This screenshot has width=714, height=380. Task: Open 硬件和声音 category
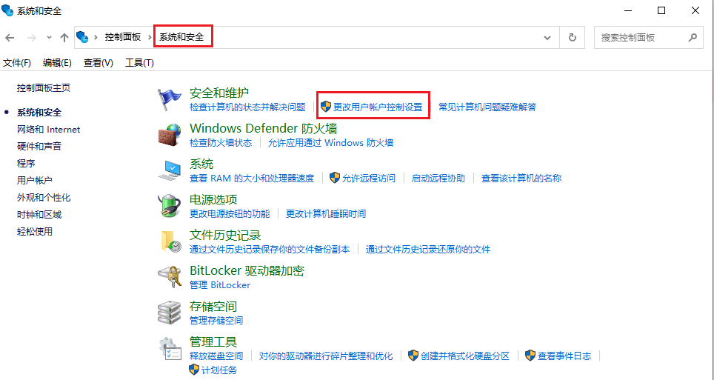tap(39, 146)
